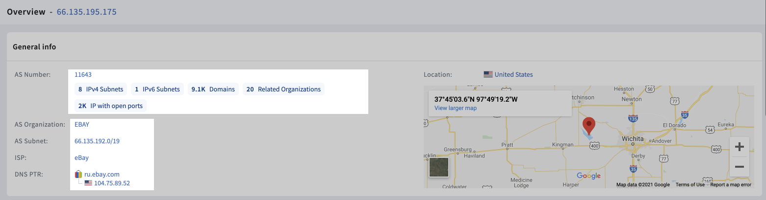This screenshot has width=766, height=200.
Task: Open the 9.1K Domains badge
Action: [213, 89]
